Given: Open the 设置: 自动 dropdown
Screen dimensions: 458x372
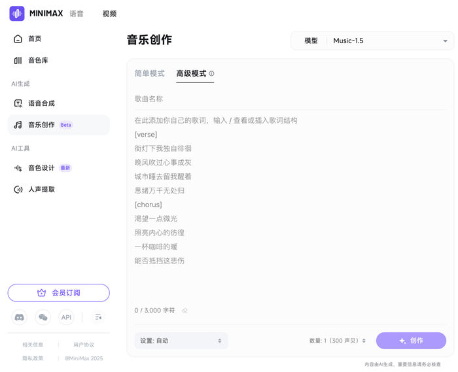Looking at the screenshot, I should point(181,341).
